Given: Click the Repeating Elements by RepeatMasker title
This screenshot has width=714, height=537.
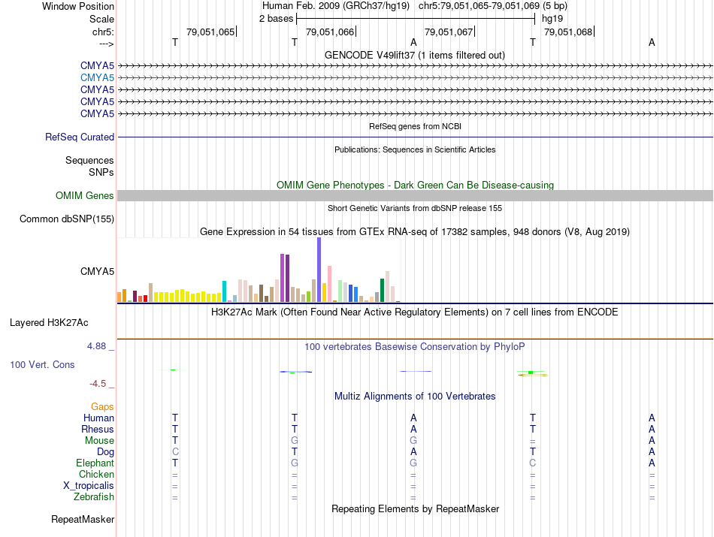Looking at the screenshot, I should click(x=415, y=508).
